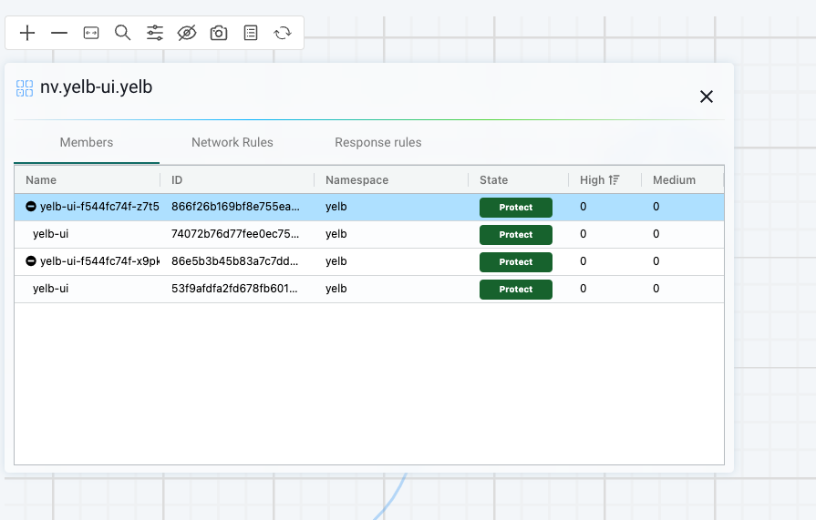The width and height of the screenshot is (816, 520).
Task: Click Protect badge for ID 53f9afdfa2fd678fb601
Action: [x=516, y=289]
